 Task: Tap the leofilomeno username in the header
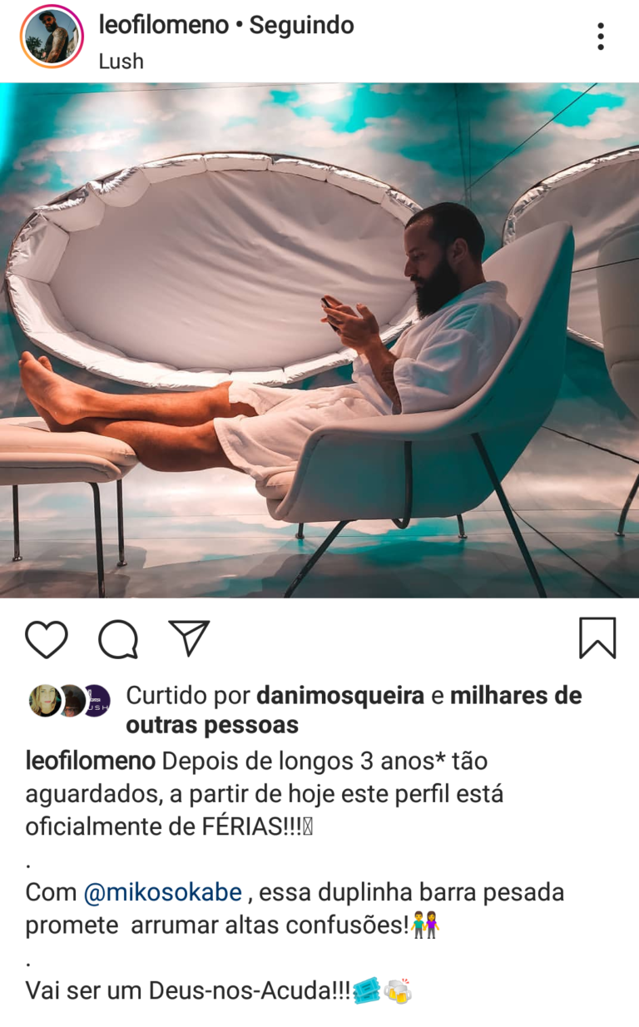[163, 26]
